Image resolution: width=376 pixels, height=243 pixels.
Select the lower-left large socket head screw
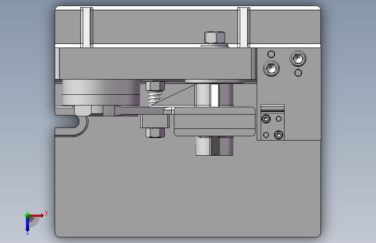pyautogui.click(x=271, y=68)
